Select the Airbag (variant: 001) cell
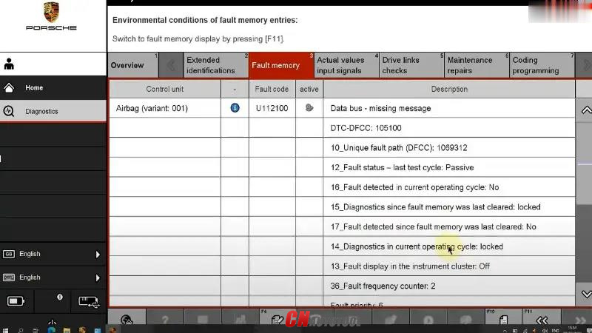 click(x=165, y=108)
